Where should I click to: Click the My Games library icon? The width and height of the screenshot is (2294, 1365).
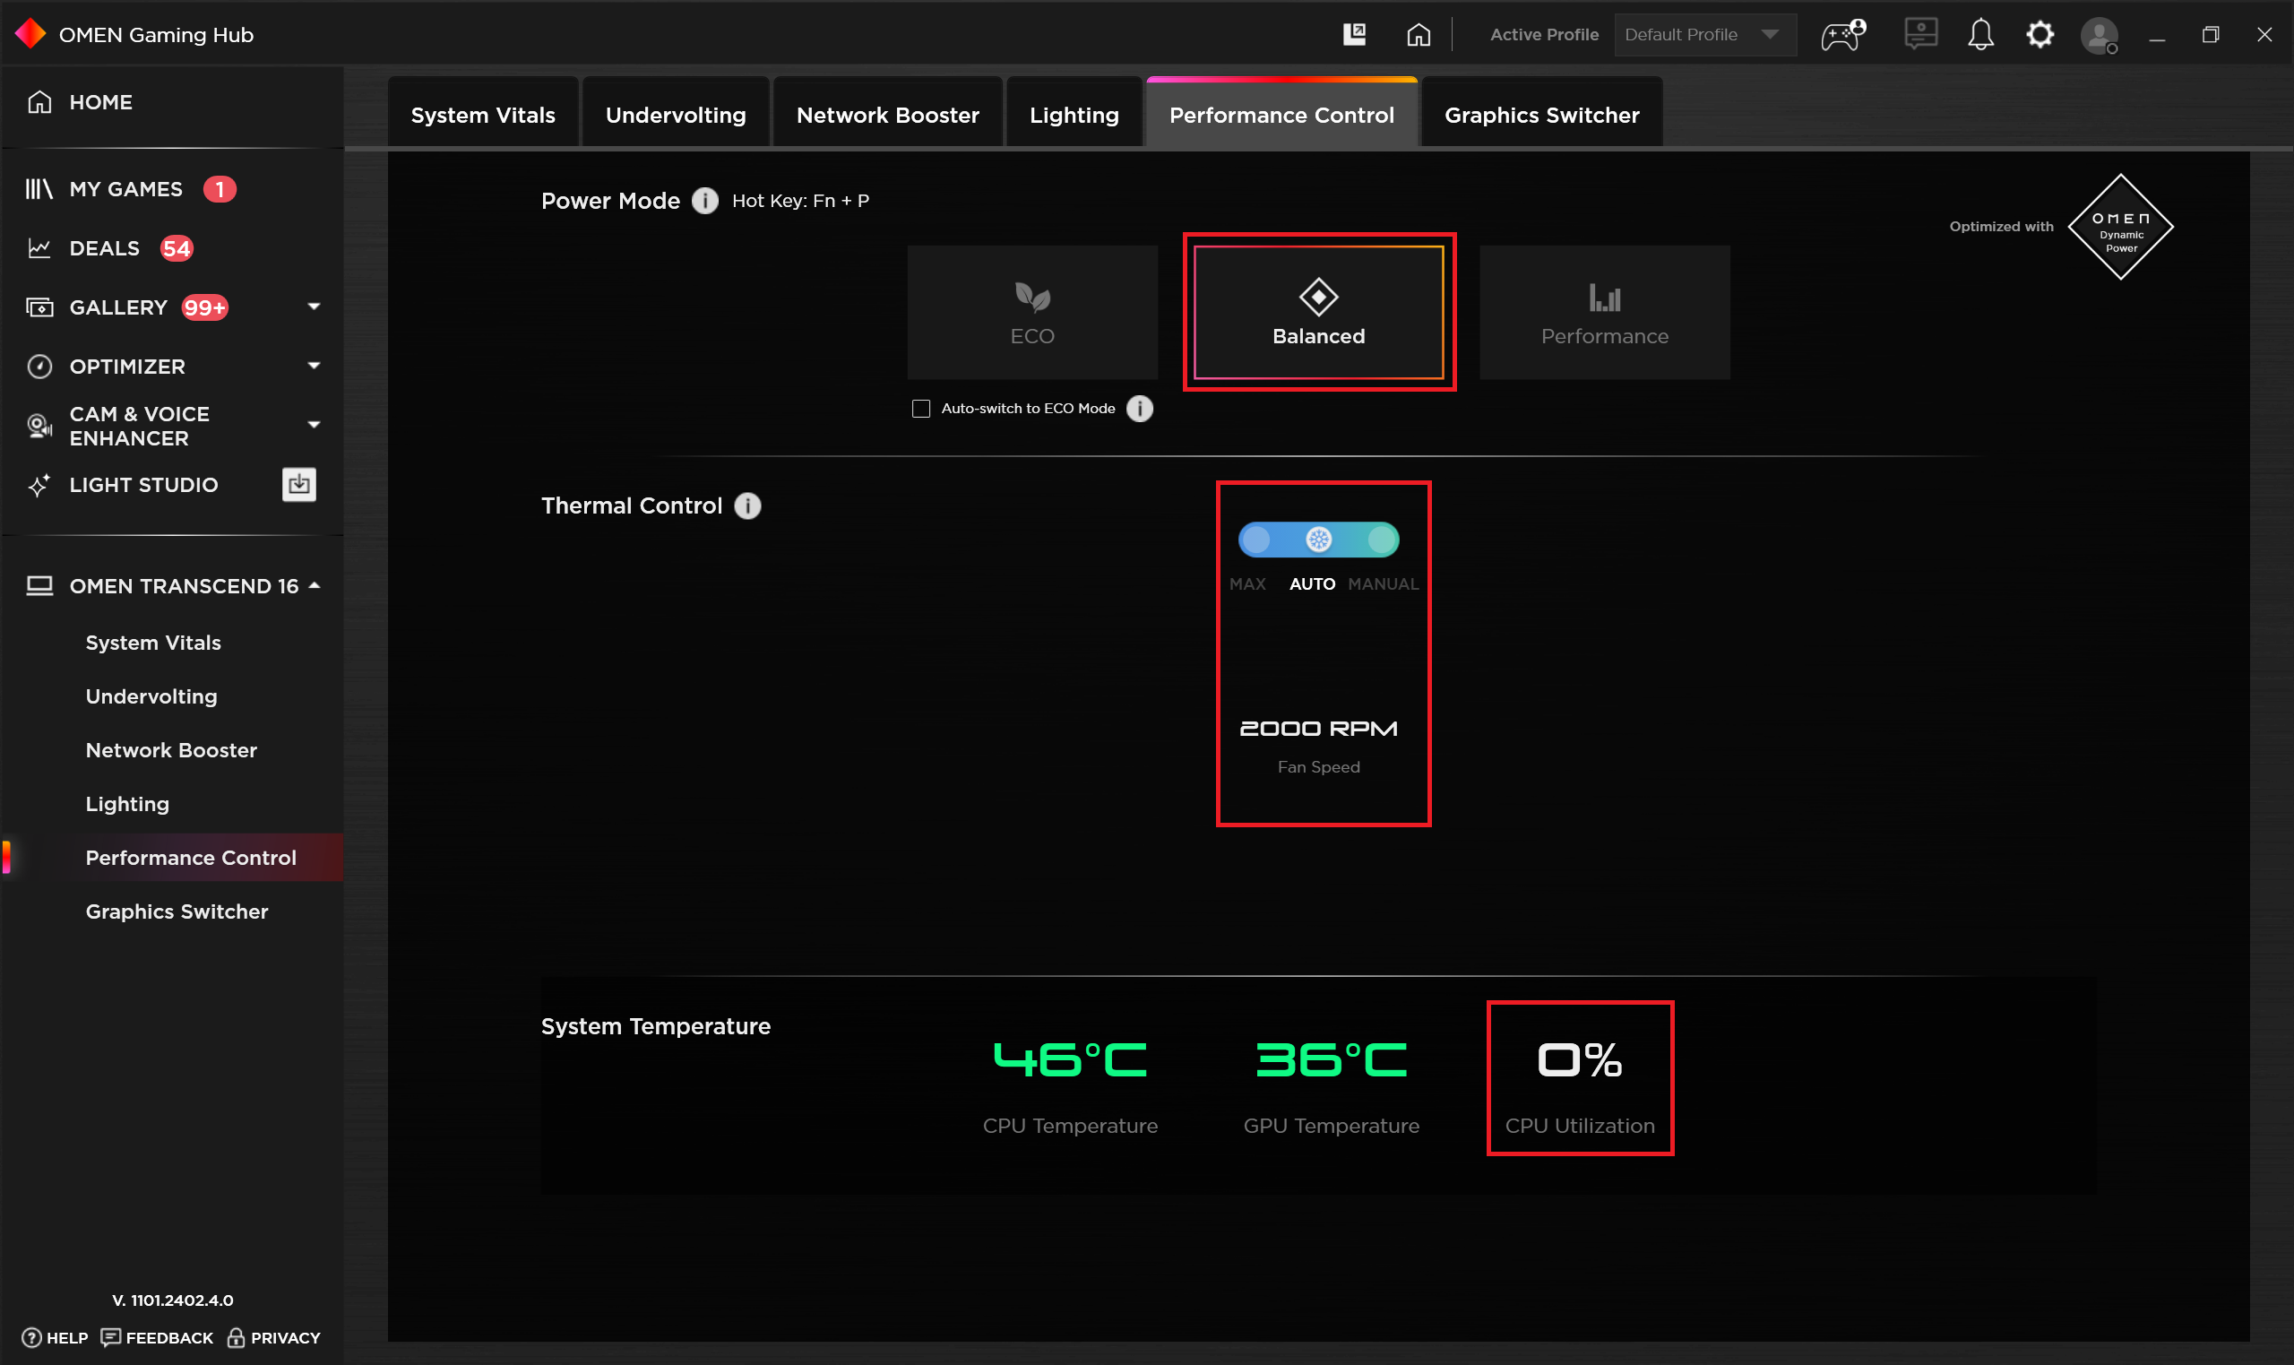[x=39, y=189]
